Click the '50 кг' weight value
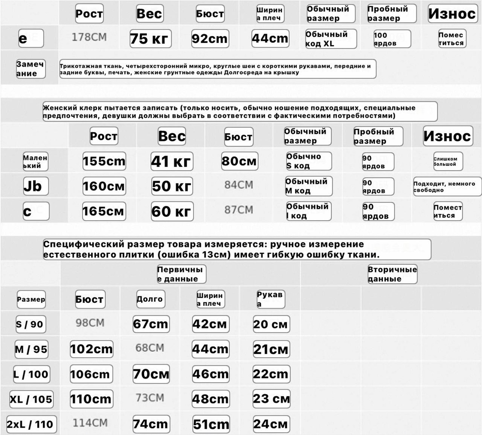Screen dimensions: 482x435 (x=172, y=186)
